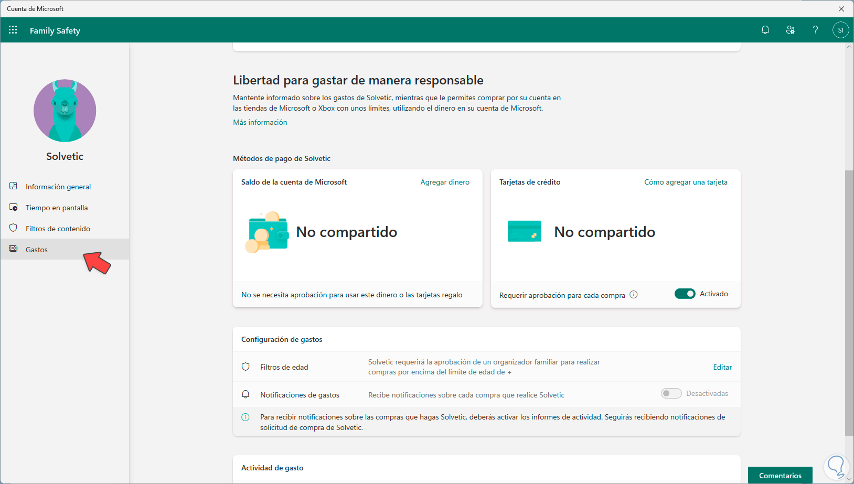Click the credit card illustration

point(525,231)
